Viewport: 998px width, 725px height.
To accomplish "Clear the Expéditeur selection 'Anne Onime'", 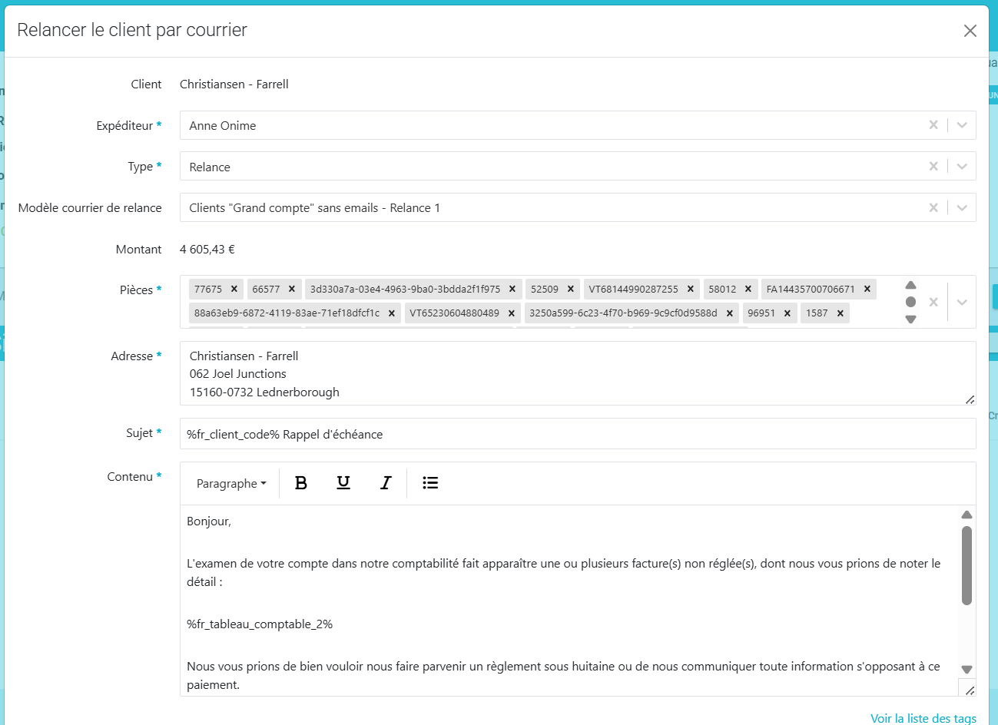I will click(x=933, y=125).
